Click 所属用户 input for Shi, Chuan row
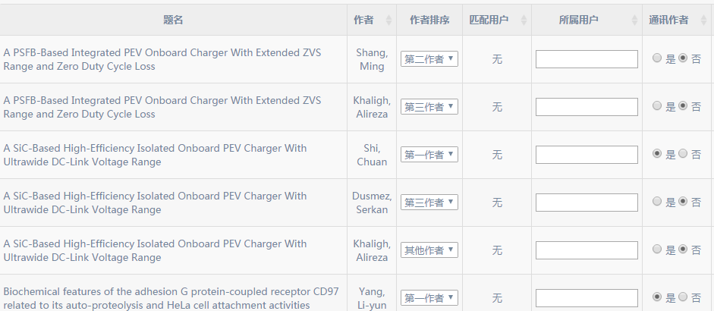Screen dimensions: 714x311 pos(587,155)
